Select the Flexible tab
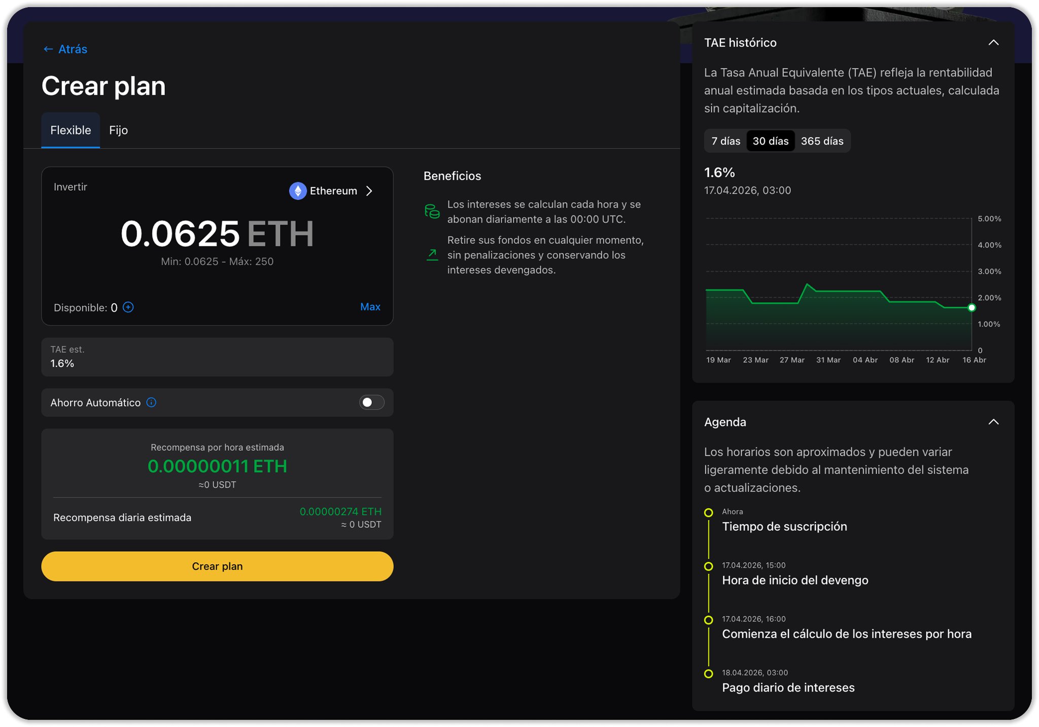1039x727 pixels. click(71, 130)
